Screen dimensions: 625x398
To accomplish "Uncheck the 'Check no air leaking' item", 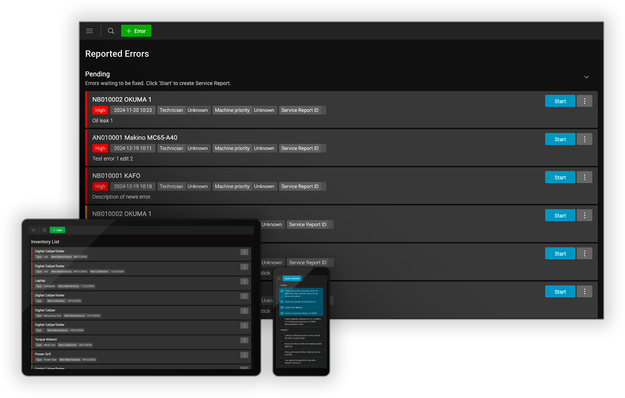I will [x=282, y=307].
